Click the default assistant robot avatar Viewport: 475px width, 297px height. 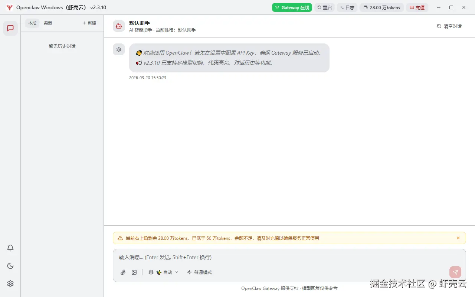point(119,26)
